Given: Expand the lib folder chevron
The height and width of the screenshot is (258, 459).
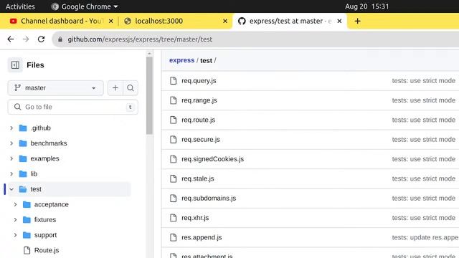Looking at the screenshot, I should [x=11, y=173].
